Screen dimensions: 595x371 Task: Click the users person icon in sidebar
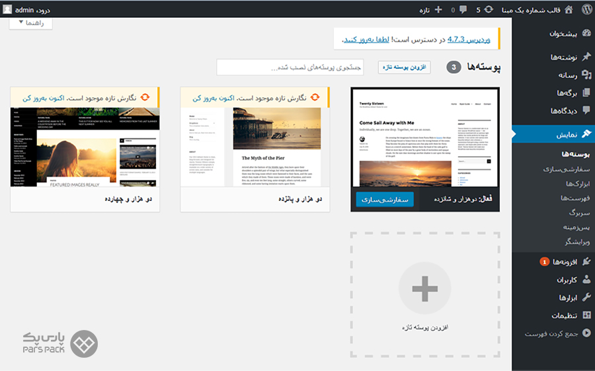click(586, 280)
